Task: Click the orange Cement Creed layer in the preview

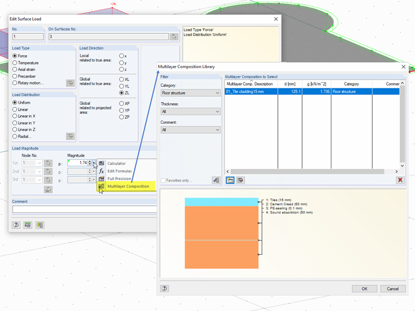Action: [222, 223]
